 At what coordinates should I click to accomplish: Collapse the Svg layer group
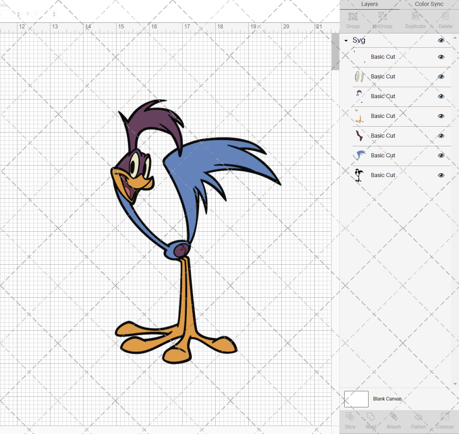point(346,40)
